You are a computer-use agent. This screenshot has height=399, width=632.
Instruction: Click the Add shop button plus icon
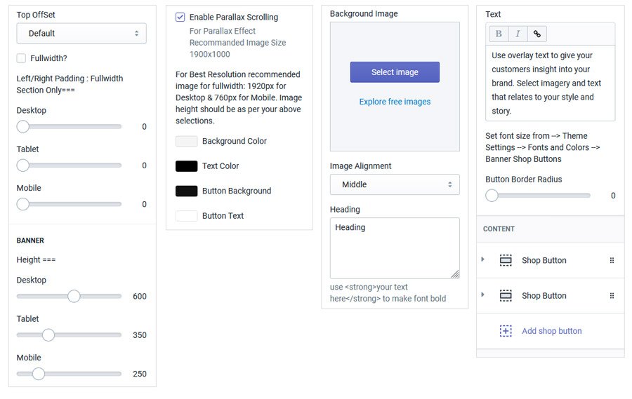tap(506, 331)
